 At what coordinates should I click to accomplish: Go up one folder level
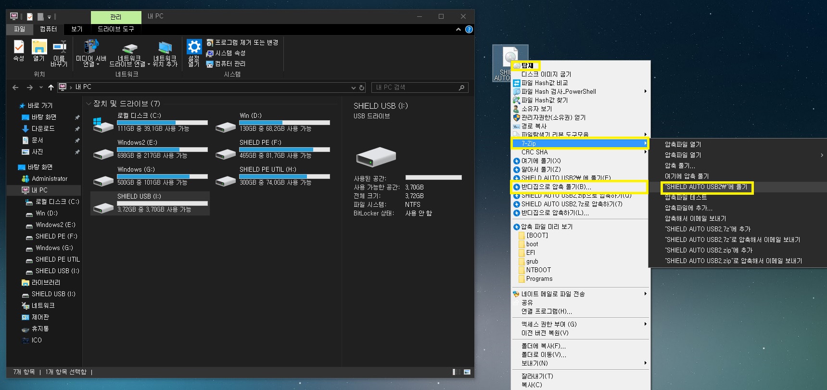(51, 88)
